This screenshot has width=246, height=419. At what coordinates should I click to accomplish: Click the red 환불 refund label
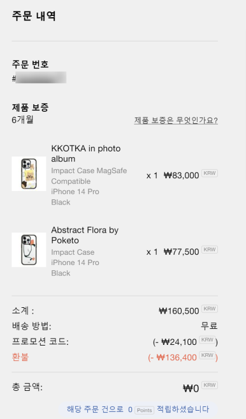click(x=20, y=357)
